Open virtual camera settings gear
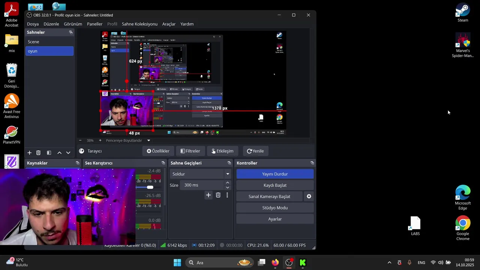This screenshot has height=270, width=480. (309, 196)
